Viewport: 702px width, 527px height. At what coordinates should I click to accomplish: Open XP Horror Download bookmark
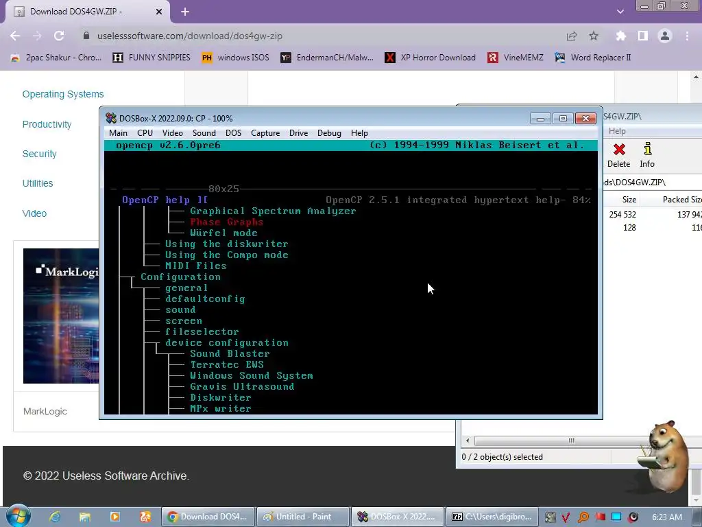pyautogui.click(x=431, y=58)
